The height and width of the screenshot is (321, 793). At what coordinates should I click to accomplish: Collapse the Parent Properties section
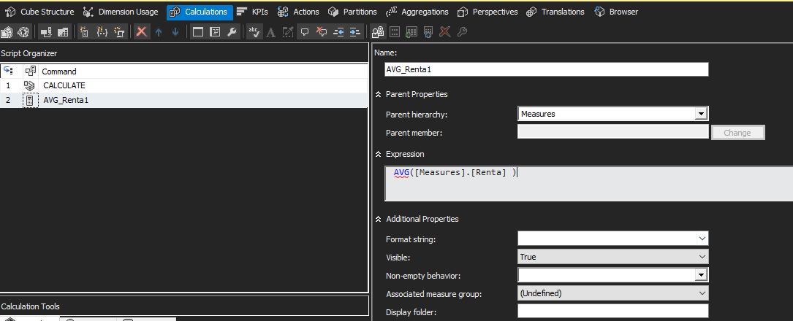[x=378, y=94]
